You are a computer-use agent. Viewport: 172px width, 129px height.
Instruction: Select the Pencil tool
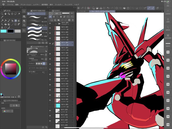5,21
